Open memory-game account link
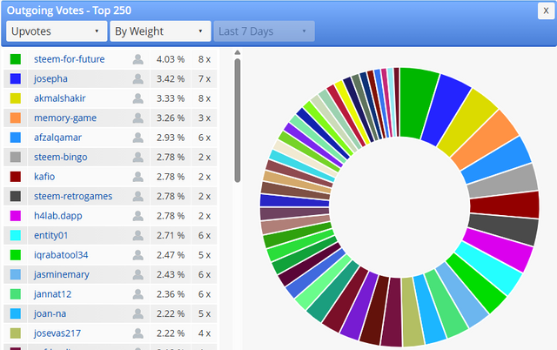The image size is (557, 350). pyautogui.click(x=65, y=118)
